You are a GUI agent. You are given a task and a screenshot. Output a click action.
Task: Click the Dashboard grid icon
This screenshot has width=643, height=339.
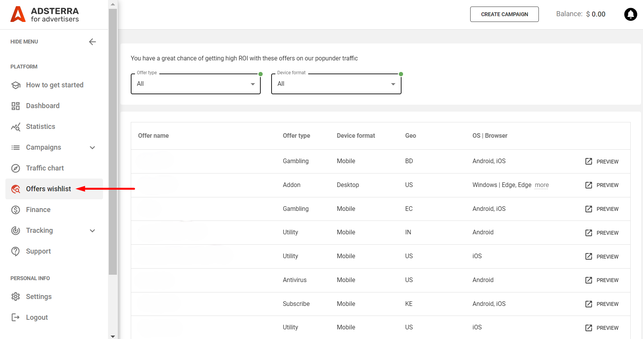[x=15, y=106]
